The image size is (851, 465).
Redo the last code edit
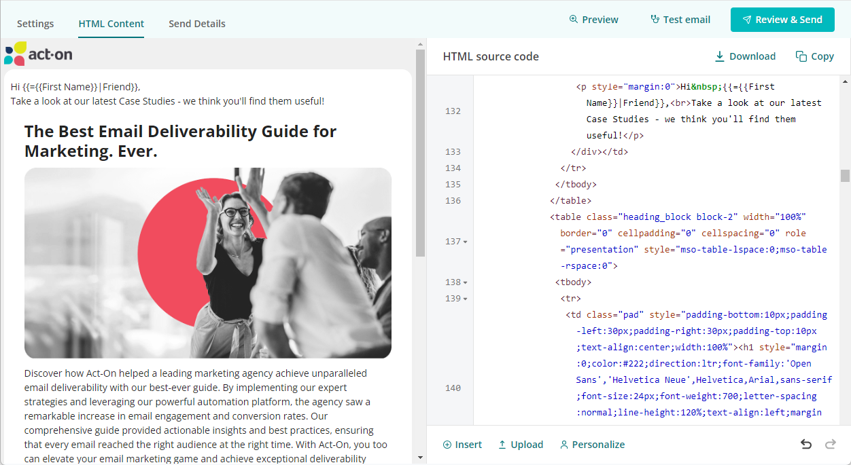[830, 445]
